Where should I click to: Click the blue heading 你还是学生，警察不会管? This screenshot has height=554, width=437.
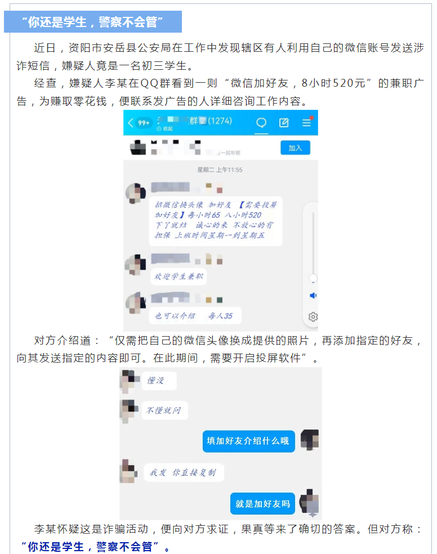[92, 21]
